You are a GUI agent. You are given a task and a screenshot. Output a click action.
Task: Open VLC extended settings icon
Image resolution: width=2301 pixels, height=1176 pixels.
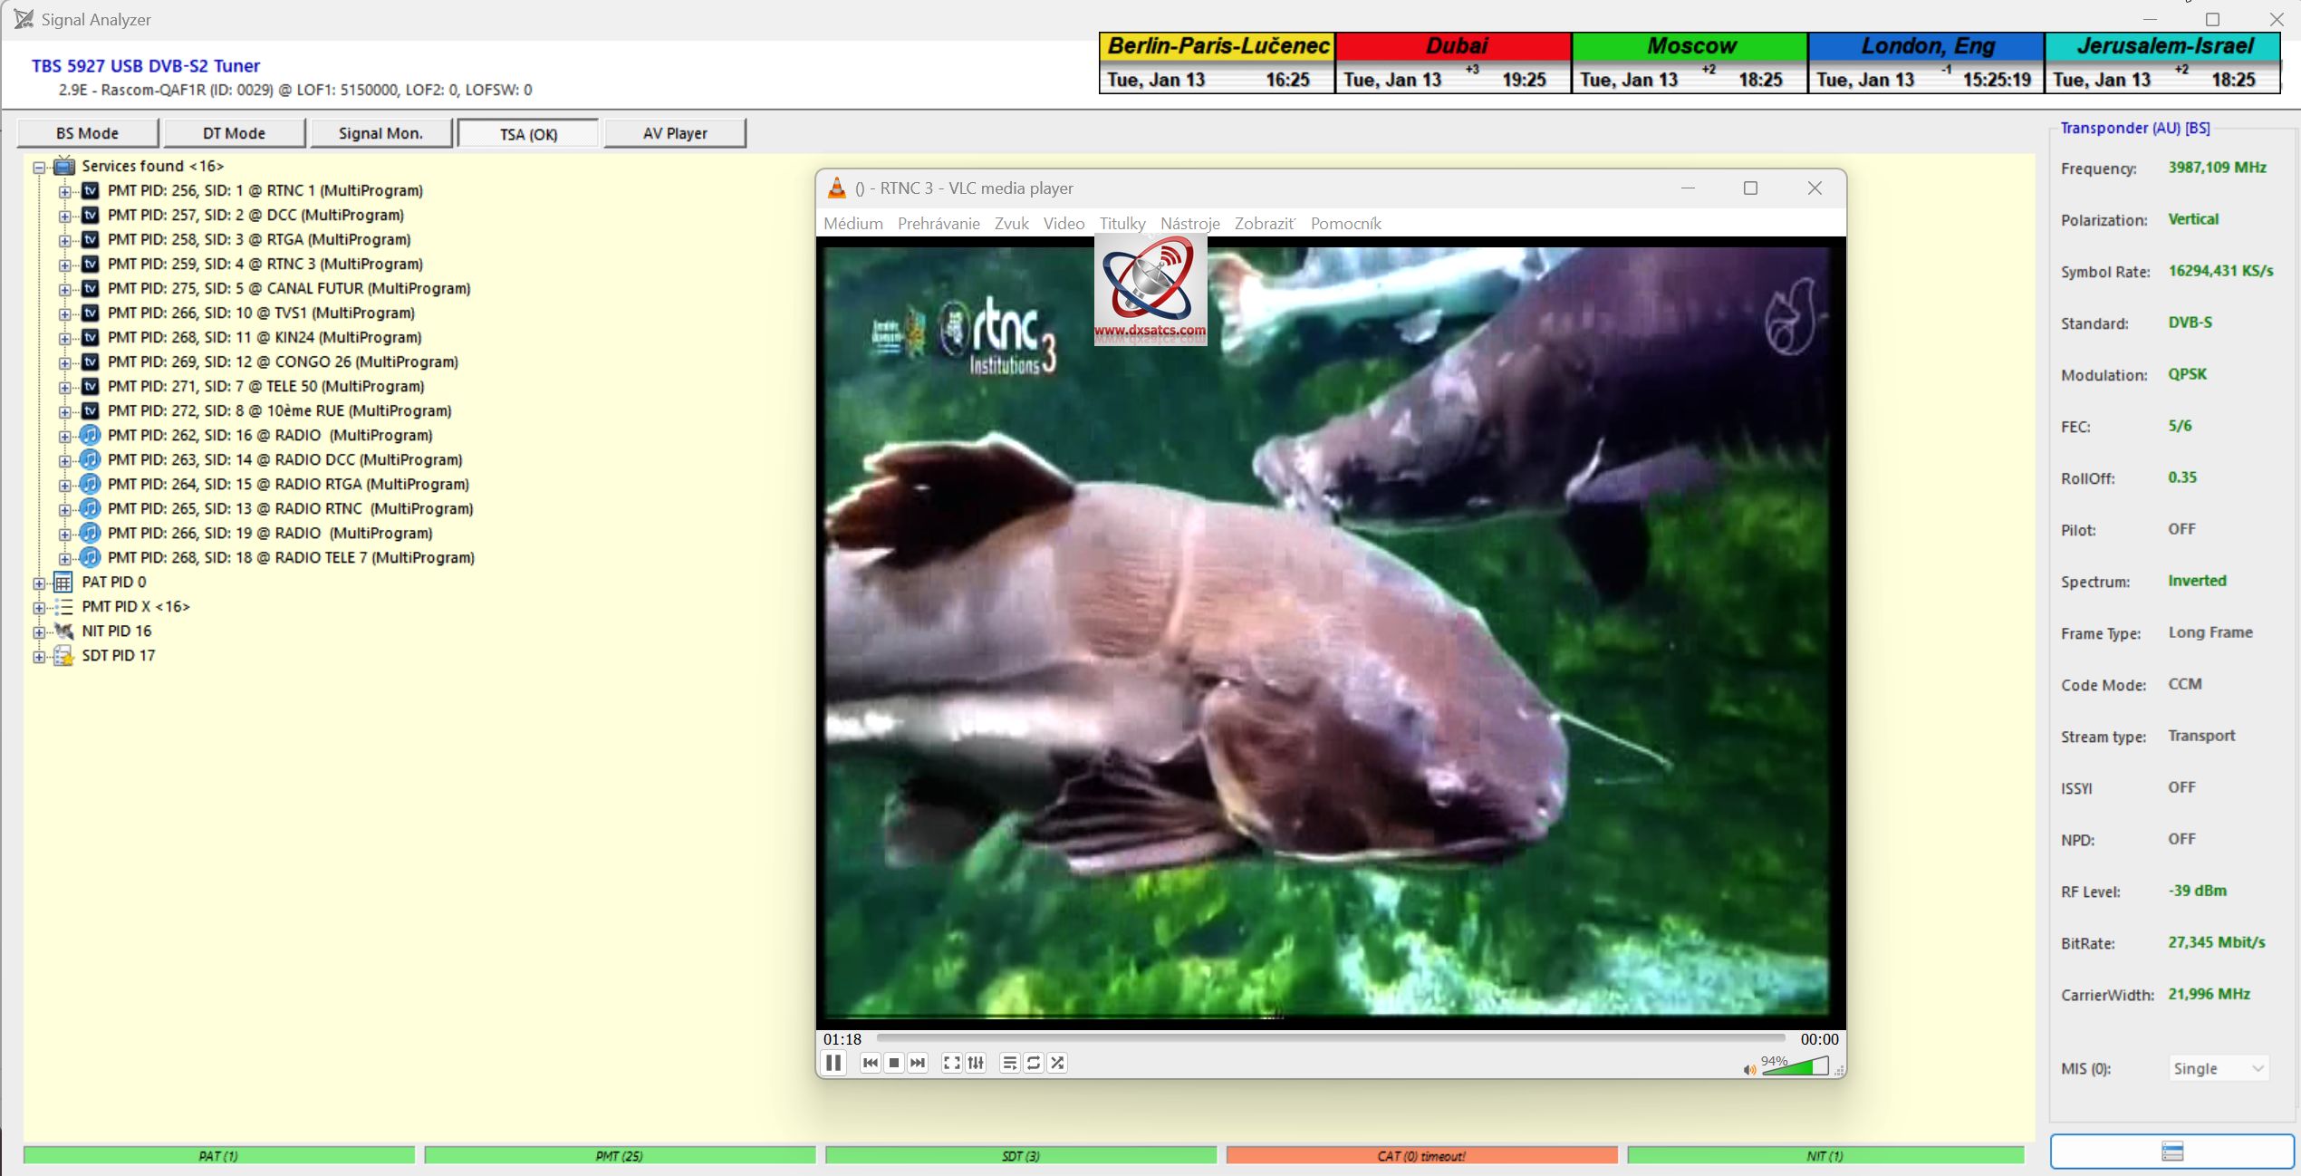976,1063
